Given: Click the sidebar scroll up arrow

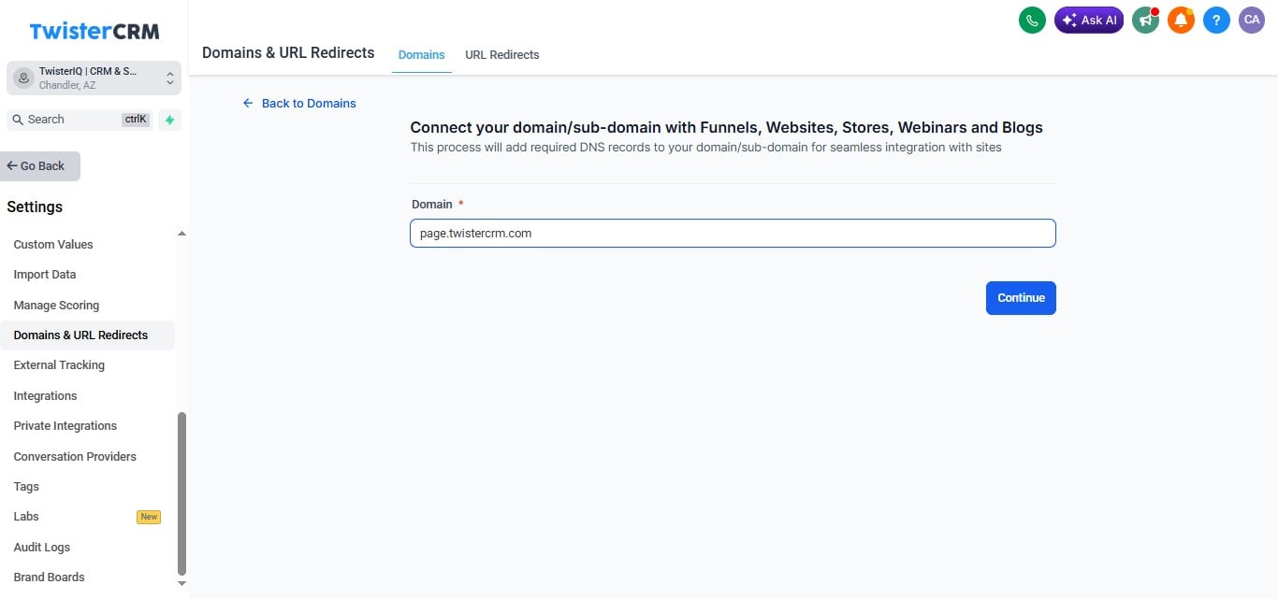Looking at the screenshot, I should click(182, 234).
